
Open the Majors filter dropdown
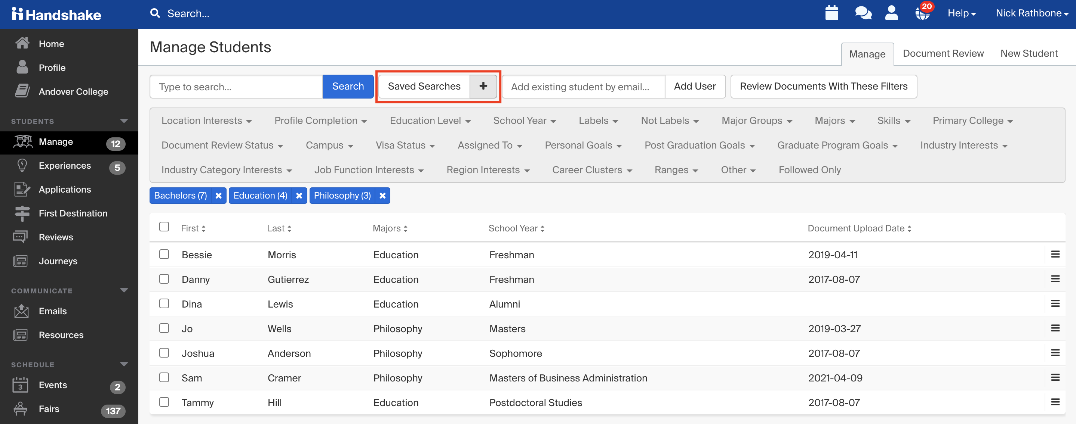click(x=835, y=121)
